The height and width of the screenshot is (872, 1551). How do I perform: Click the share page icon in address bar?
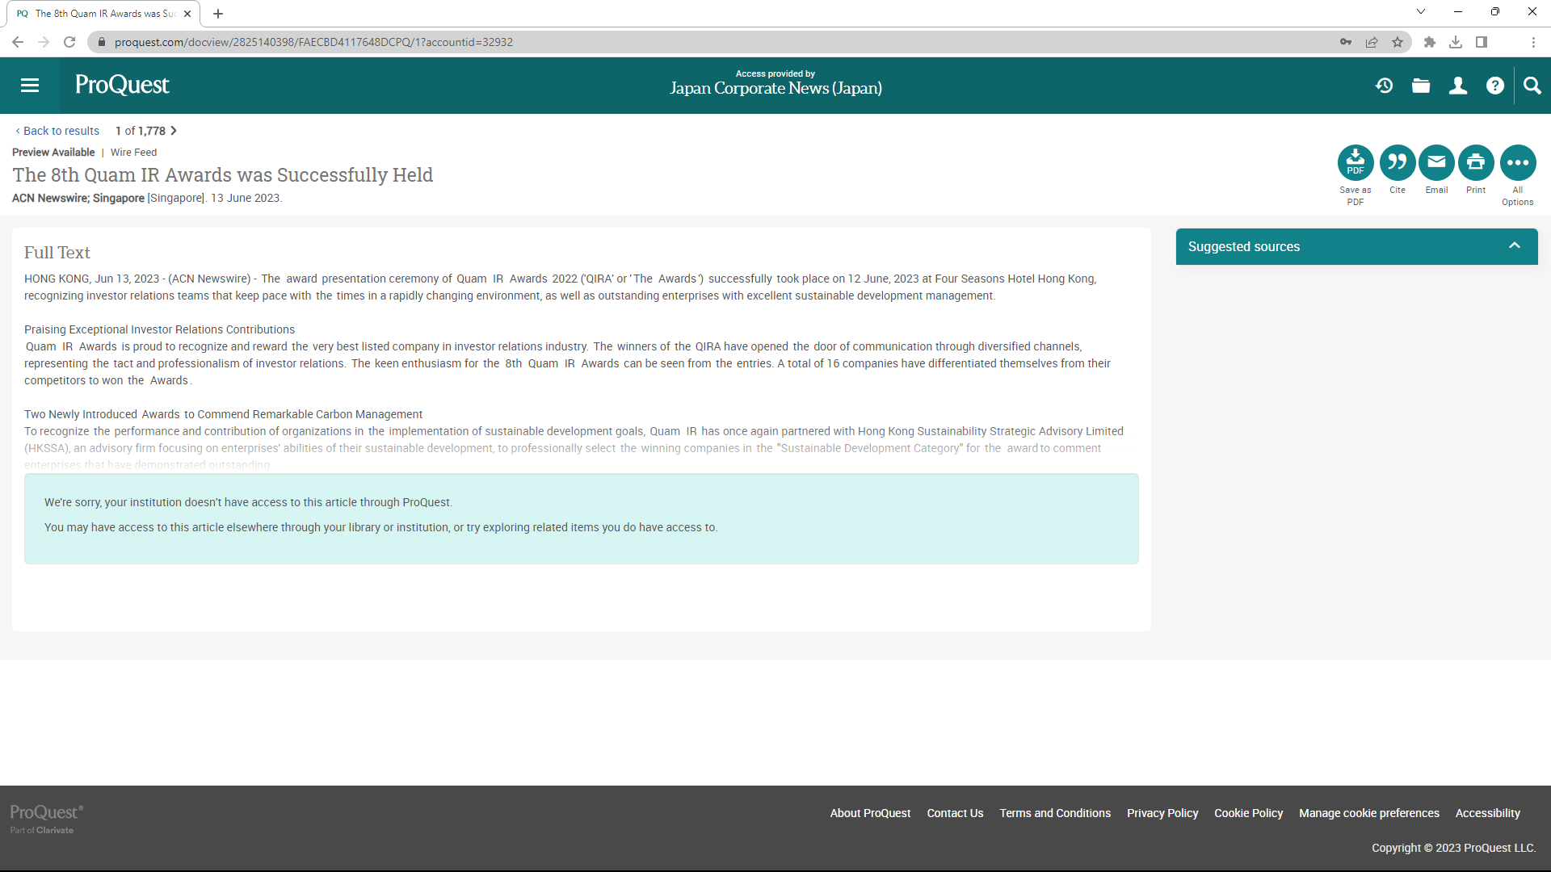coord(1372,42)
